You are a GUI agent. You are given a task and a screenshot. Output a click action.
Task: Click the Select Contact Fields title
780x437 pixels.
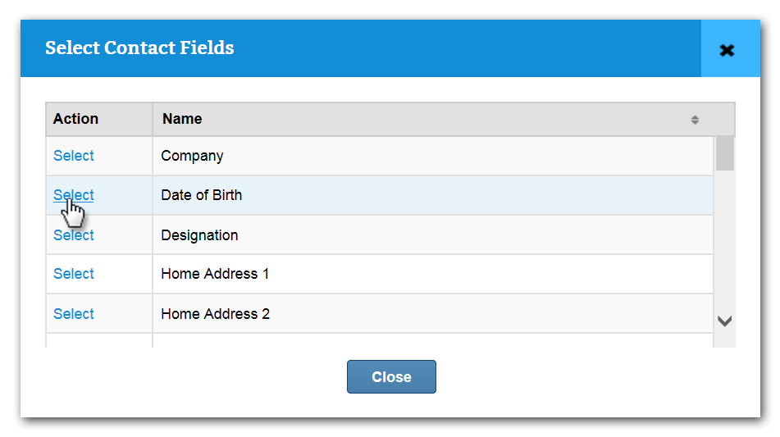pyautogui.click(x=139, y=48)
